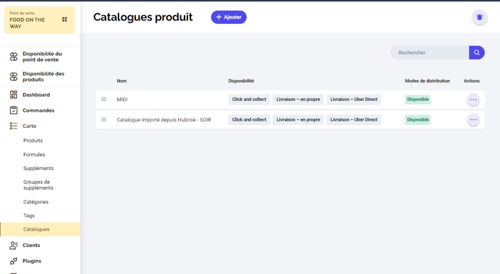Image resolution: width=500 pixels, height=274 pixels.
Task: Click Catalogue importé depuis Hubrise - SOIR
Action: point(164,120)
